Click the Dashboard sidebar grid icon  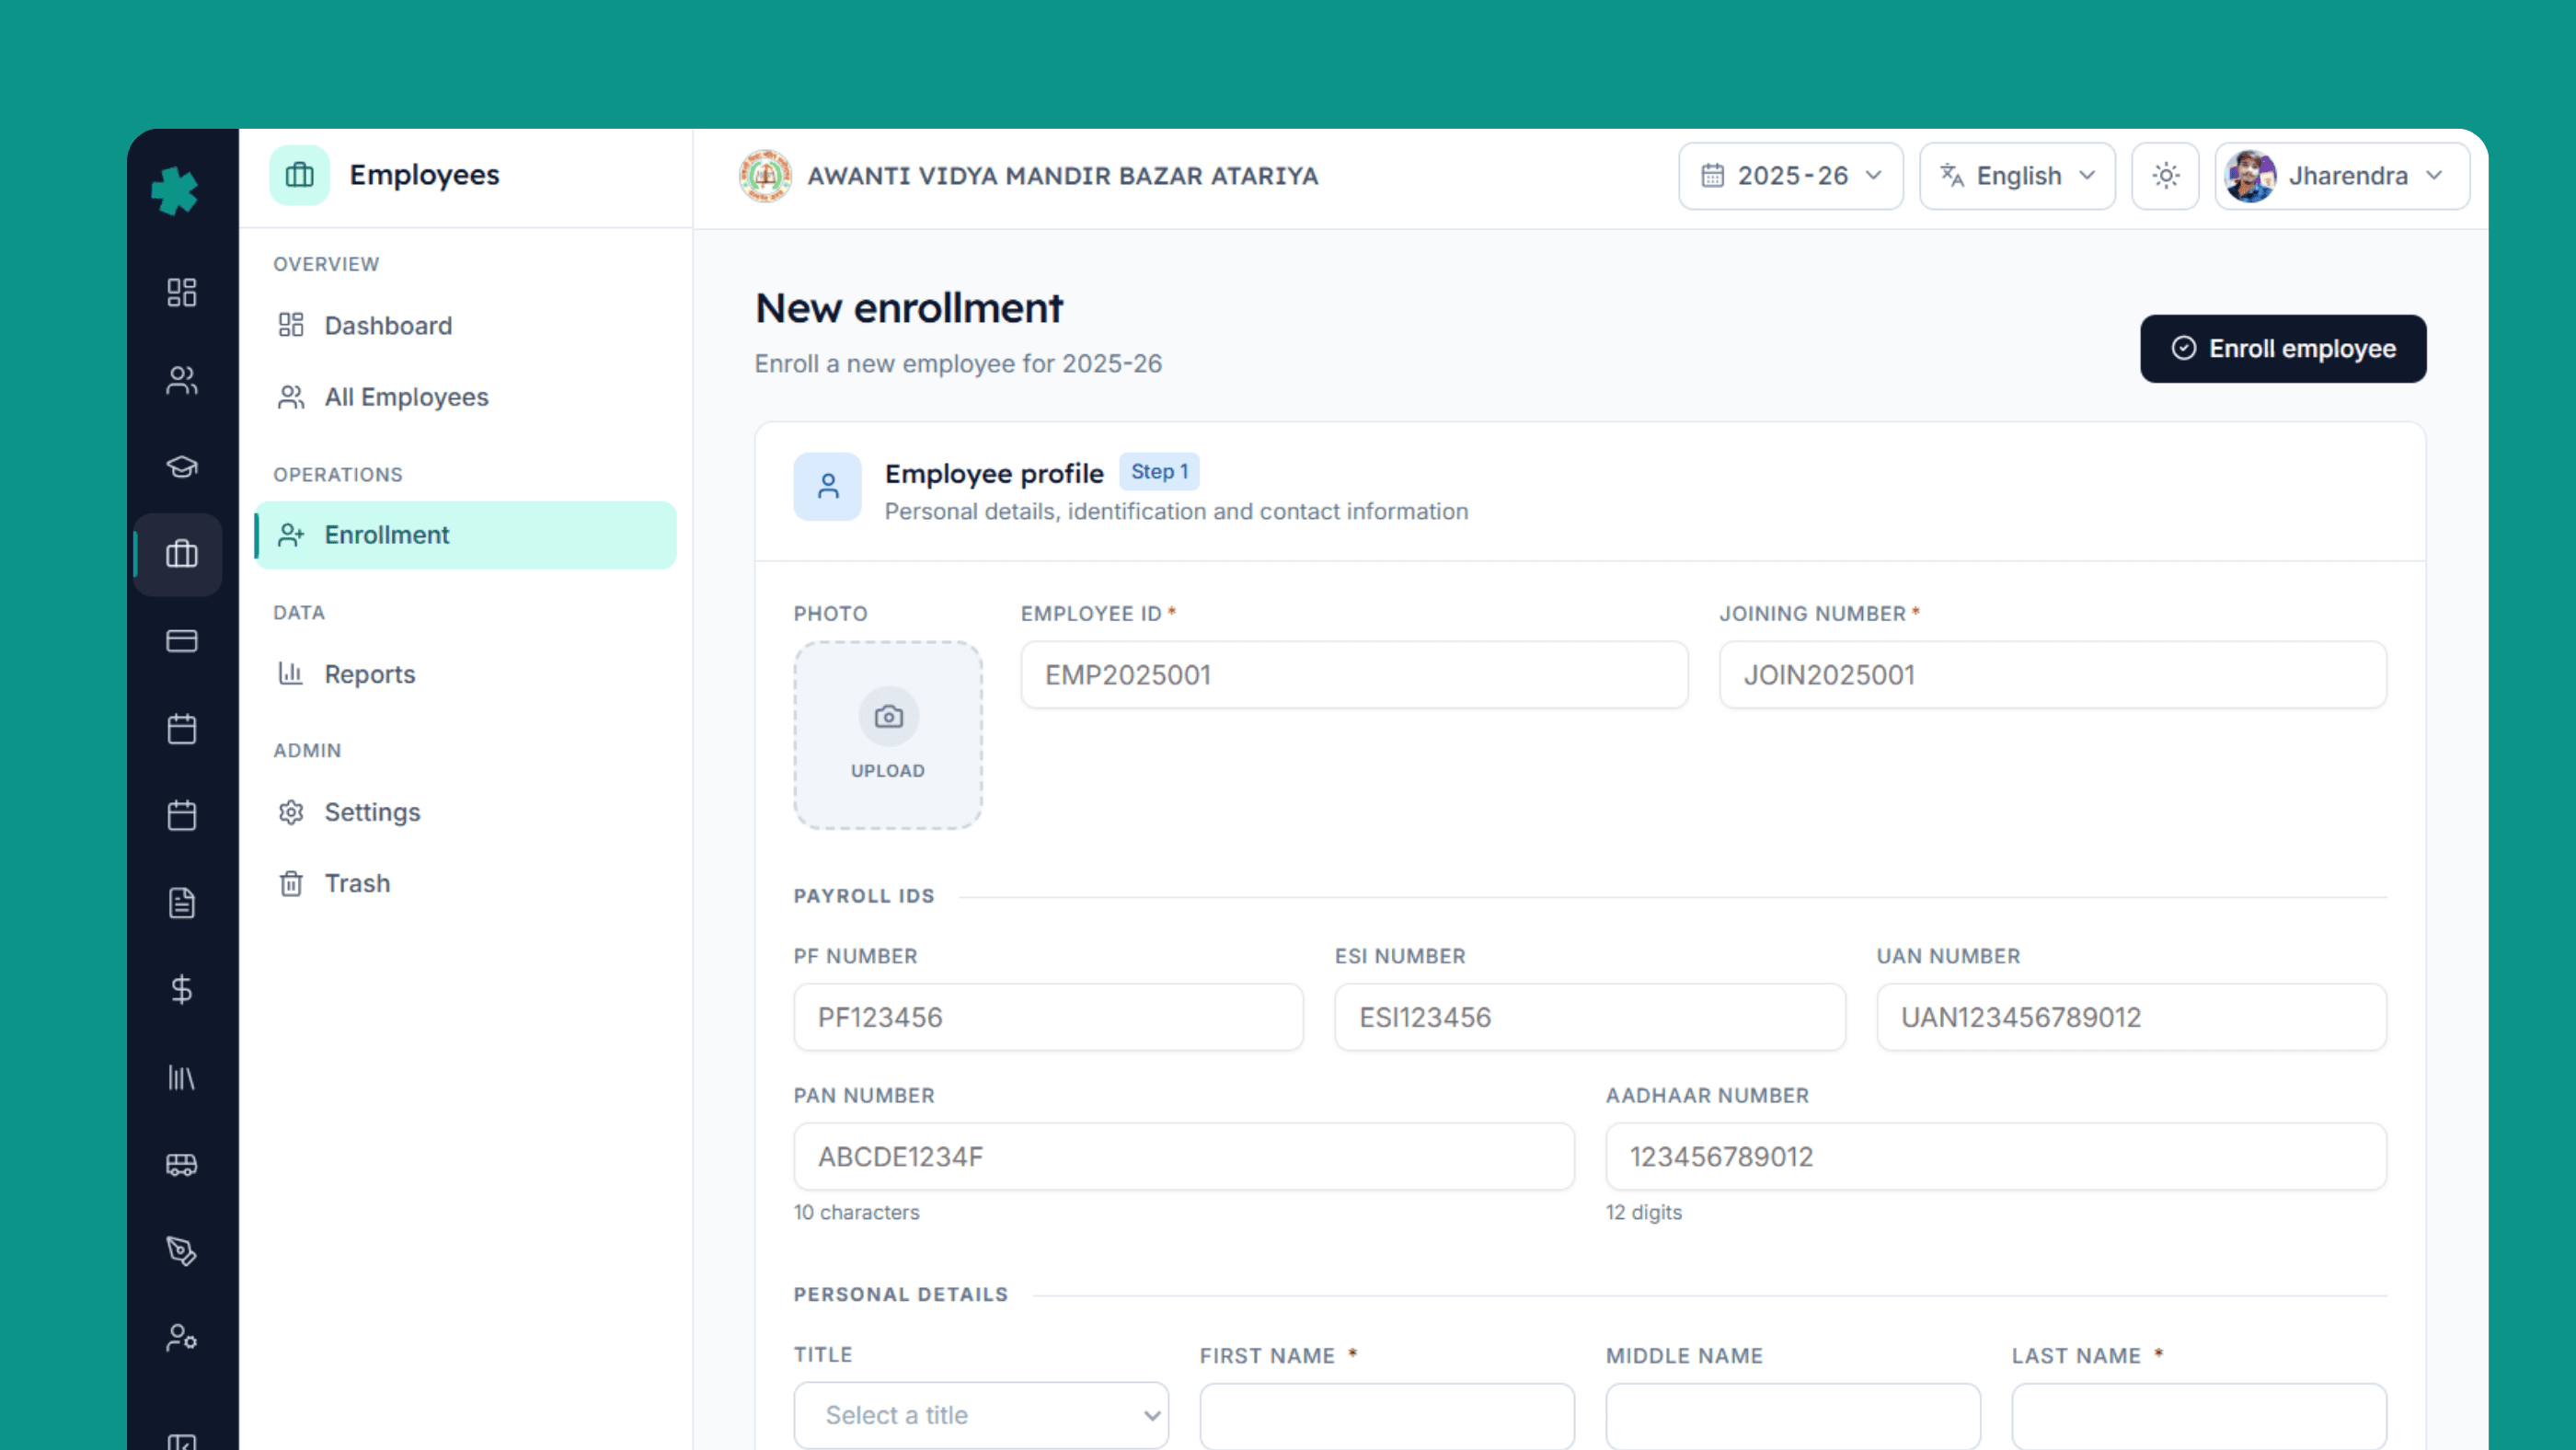point(291,325)
